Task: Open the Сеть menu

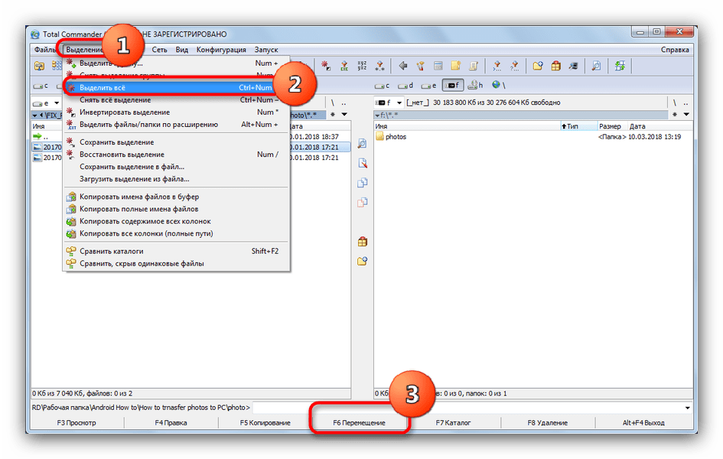Action: (x=160, y=49)
